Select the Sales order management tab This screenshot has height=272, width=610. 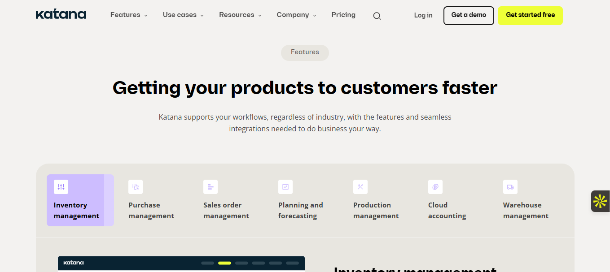click(x=230, y=200)
